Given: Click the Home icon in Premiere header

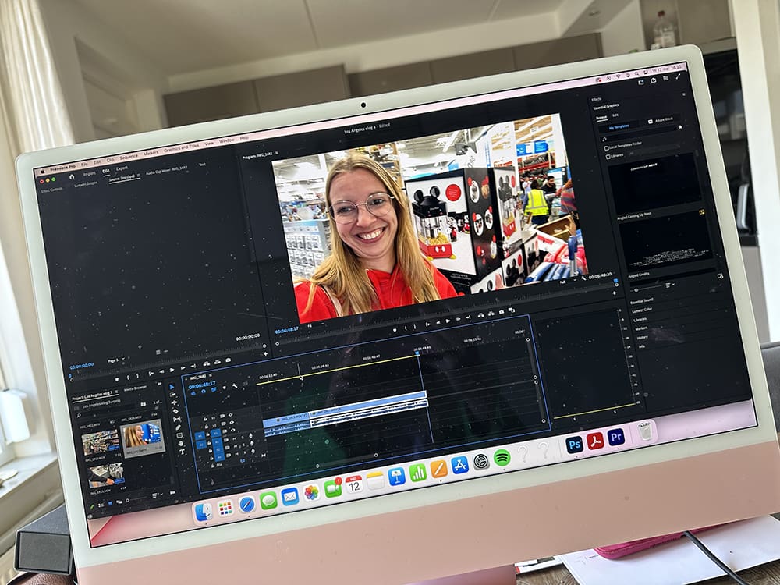Looking at the screenshot, I should pos(71,177).
